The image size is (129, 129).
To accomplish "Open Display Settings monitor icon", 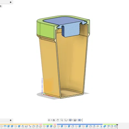I will (70, 120).
